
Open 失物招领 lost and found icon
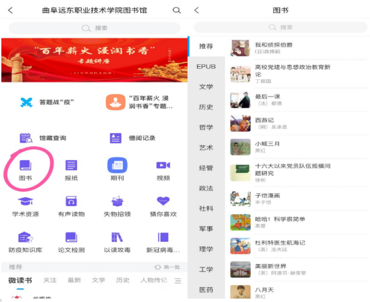(117, 201)
